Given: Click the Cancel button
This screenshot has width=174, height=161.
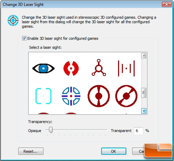Looking at the screenshot, I should [x=138, y=151].
